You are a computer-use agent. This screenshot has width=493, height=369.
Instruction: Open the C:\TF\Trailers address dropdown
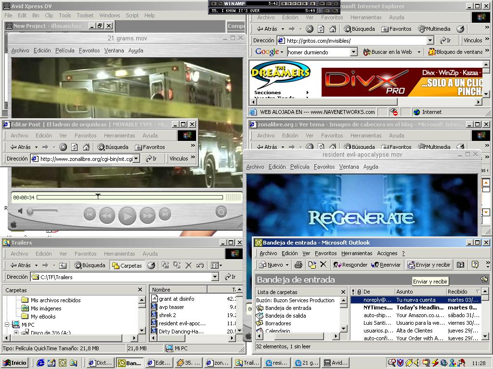click(215, 277)
